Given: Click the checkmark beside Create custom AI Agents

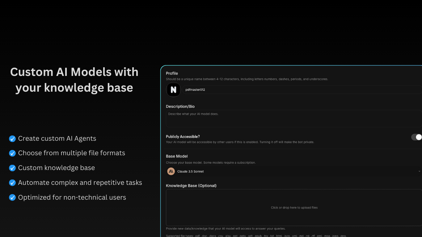Looking at the screenshot, I should click(x=12, y=139).
